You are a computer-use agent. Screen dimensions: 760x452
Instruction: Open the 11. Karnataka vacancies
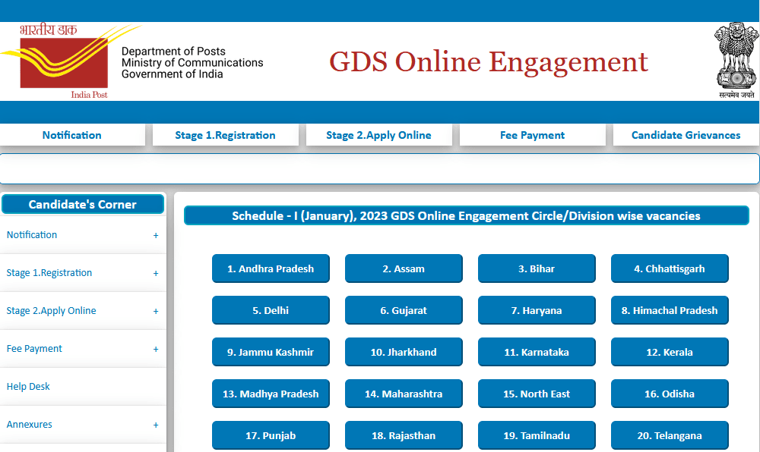point(537,352)
